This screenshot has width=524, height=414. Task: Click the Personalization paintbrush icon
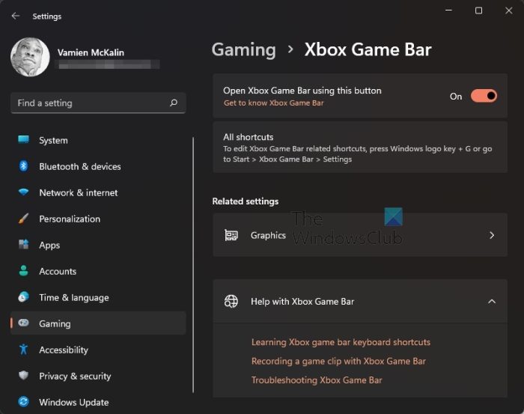[x=23, y=218]
